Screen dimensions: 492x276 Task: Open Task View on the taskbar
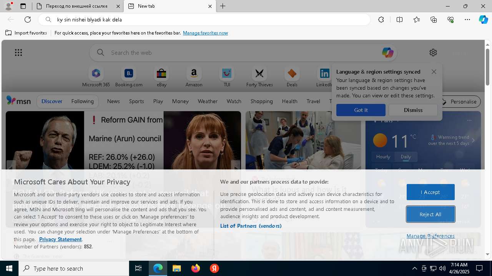(x=138, y=268)
